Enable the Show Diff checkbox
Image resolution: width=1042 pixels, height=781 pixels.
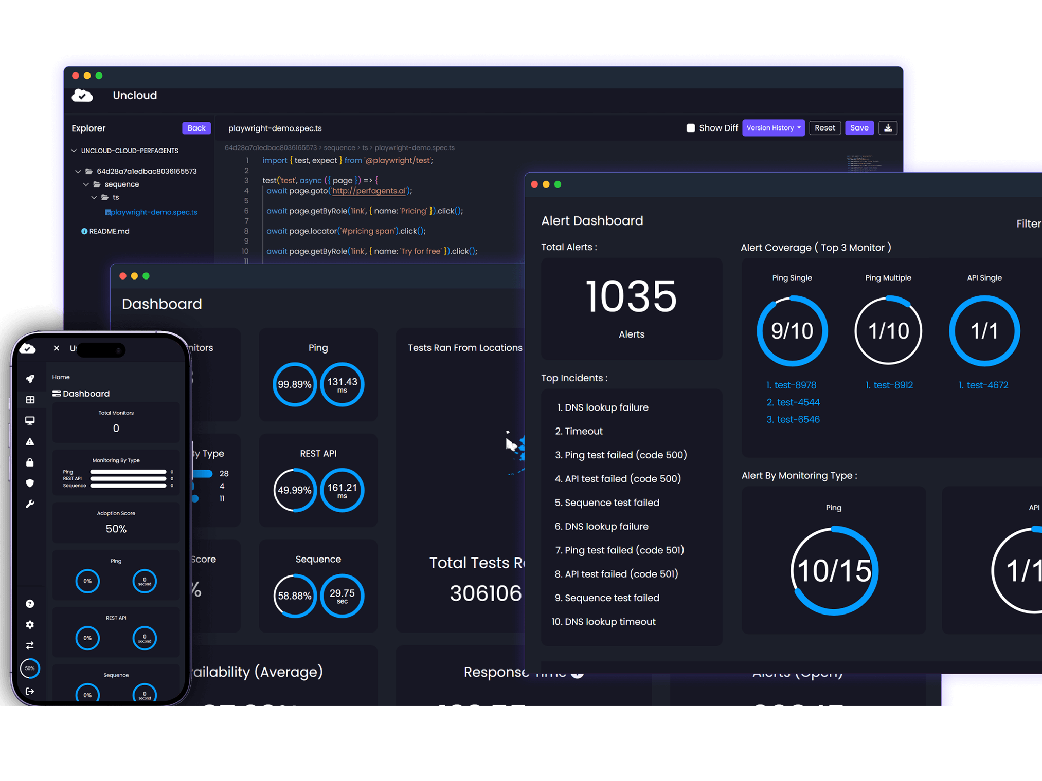click(691, 128)
